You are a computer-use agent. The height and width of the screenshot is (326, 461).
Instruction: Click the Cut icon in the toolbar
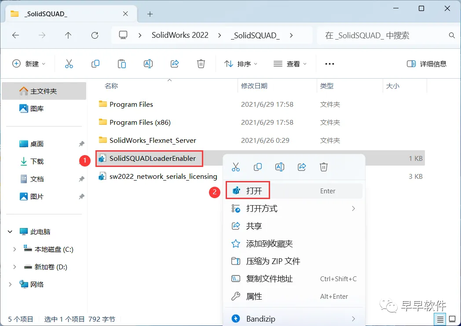point(69,64)
